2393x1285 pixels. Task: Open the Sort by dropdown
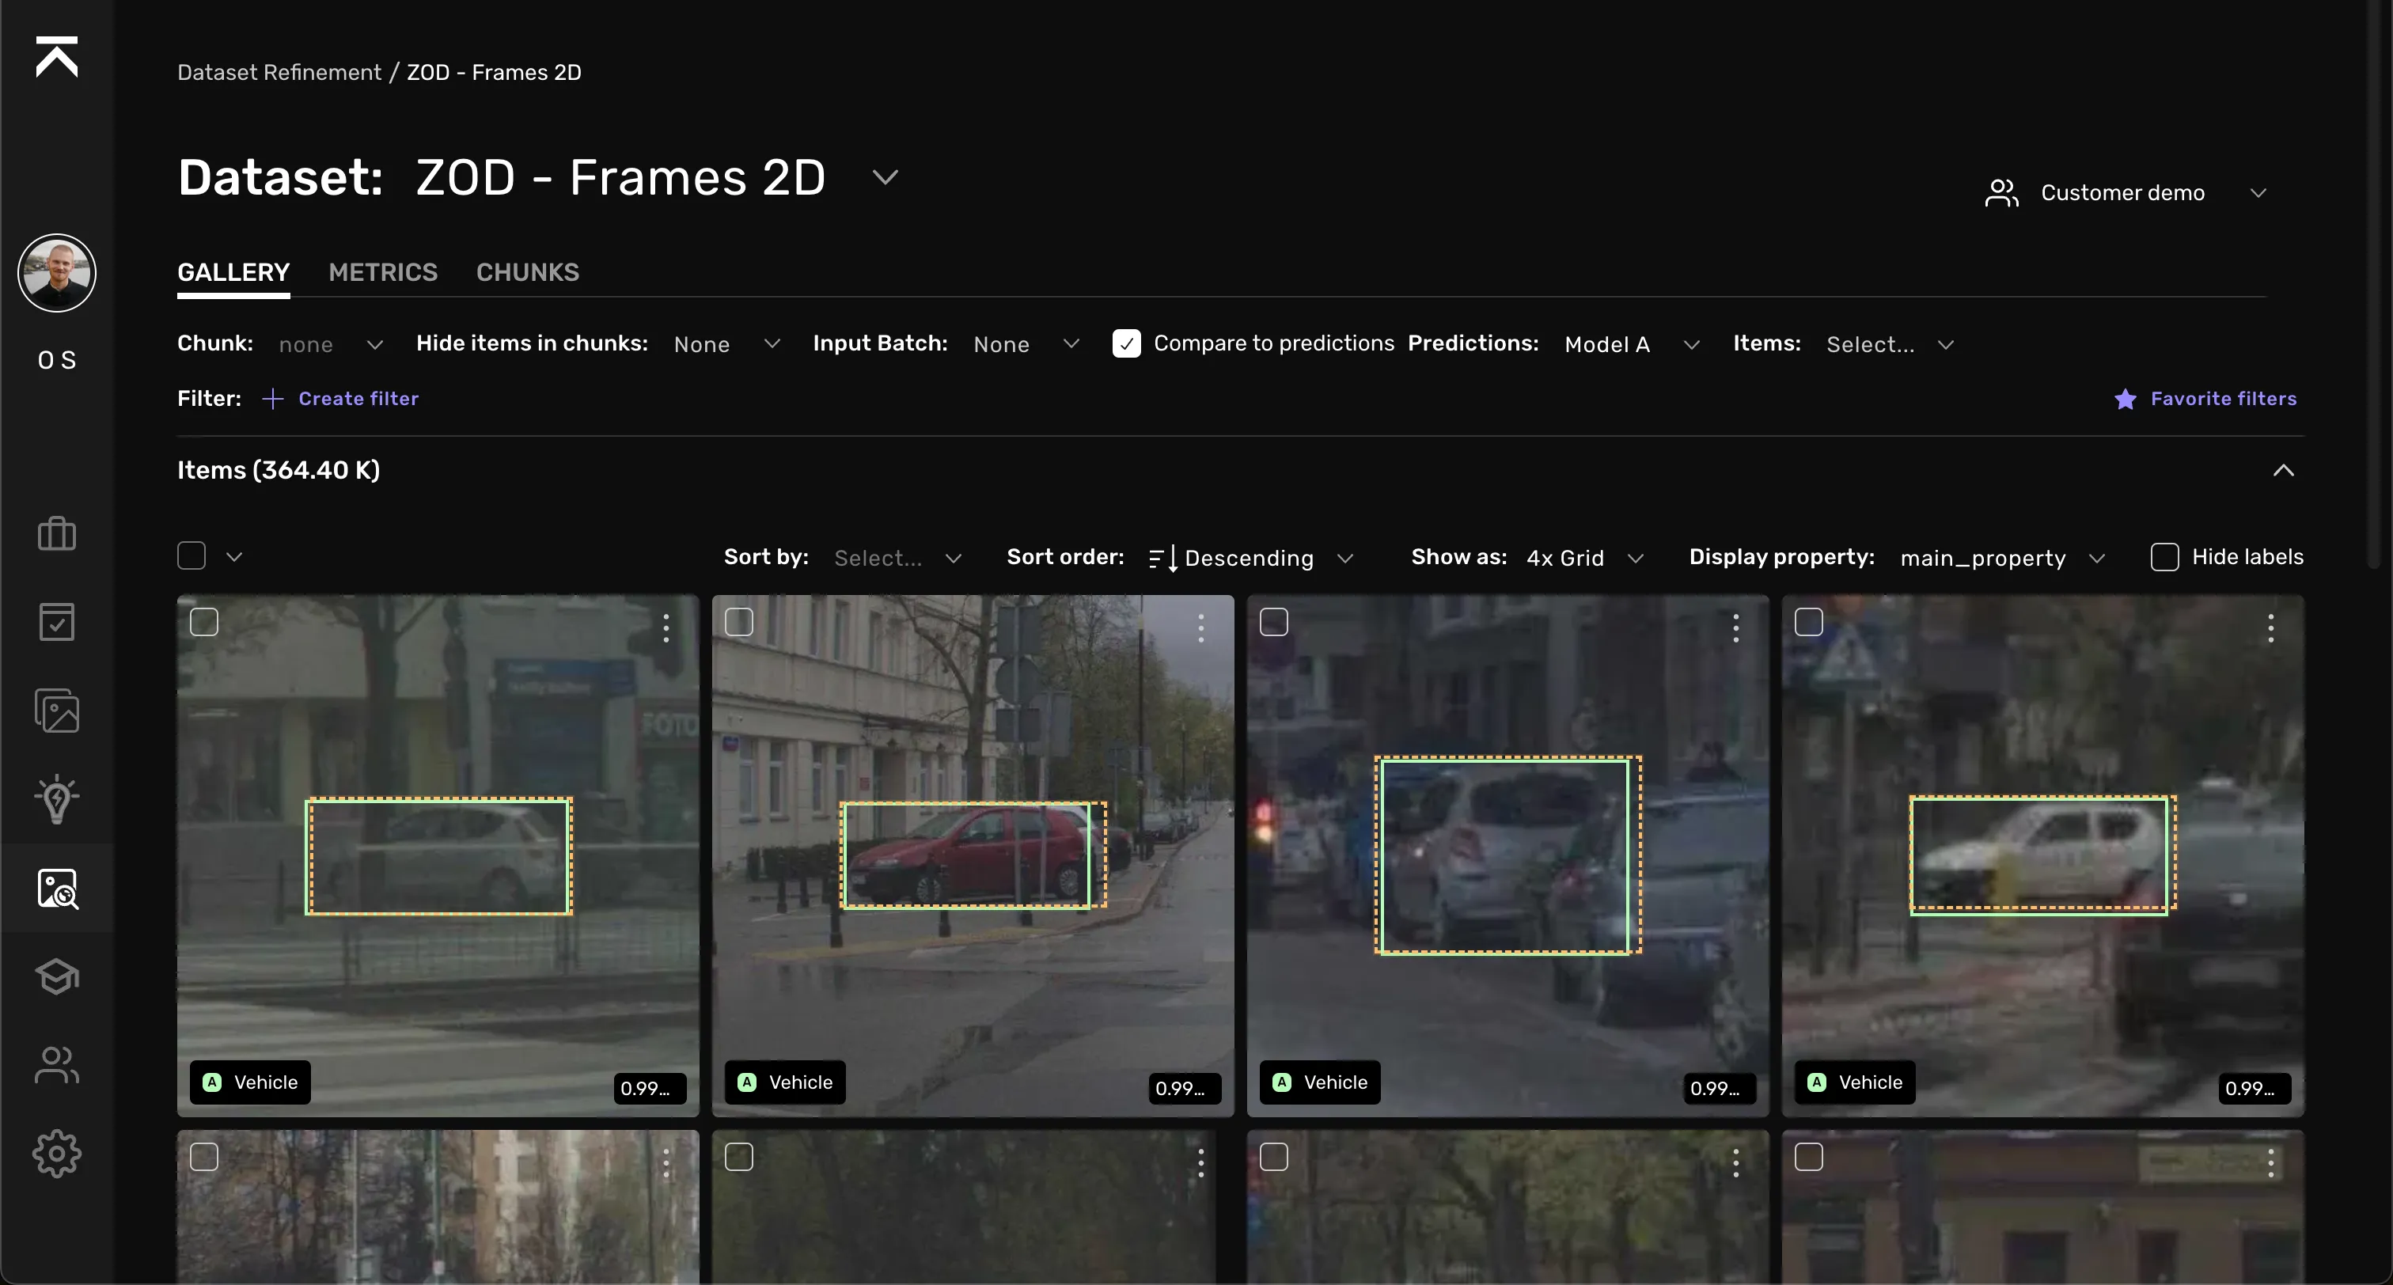[897, 558]
